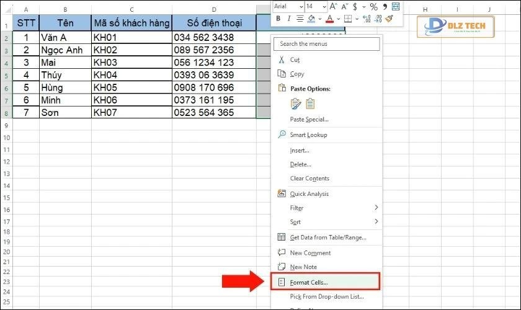The width and height of the screenshot is (521, 310).
Task: Open Paste Special dialog
Action: (309, 119)
